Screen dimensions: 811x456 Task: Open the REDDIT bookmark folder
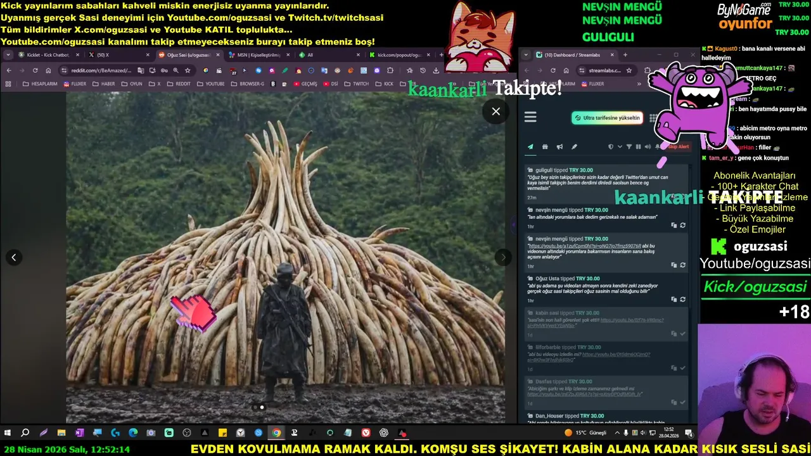[x=179, y=84]
